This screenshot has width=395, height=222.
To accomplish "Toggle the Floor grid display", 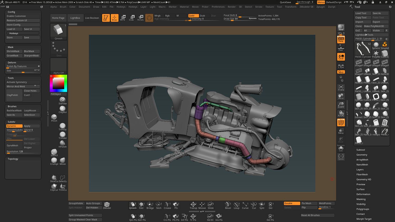I will pos(341,48).
